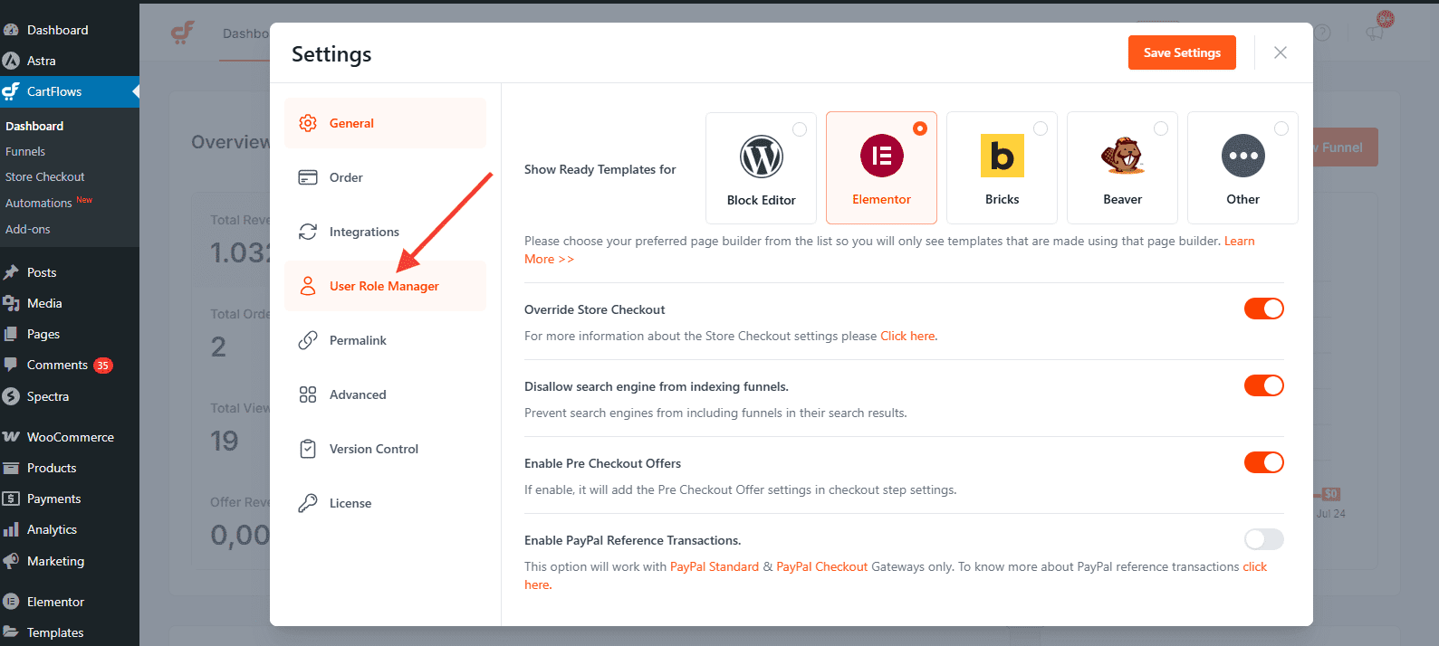Click the Elementor logo icon
The image size is (1439, 646).
882,156
